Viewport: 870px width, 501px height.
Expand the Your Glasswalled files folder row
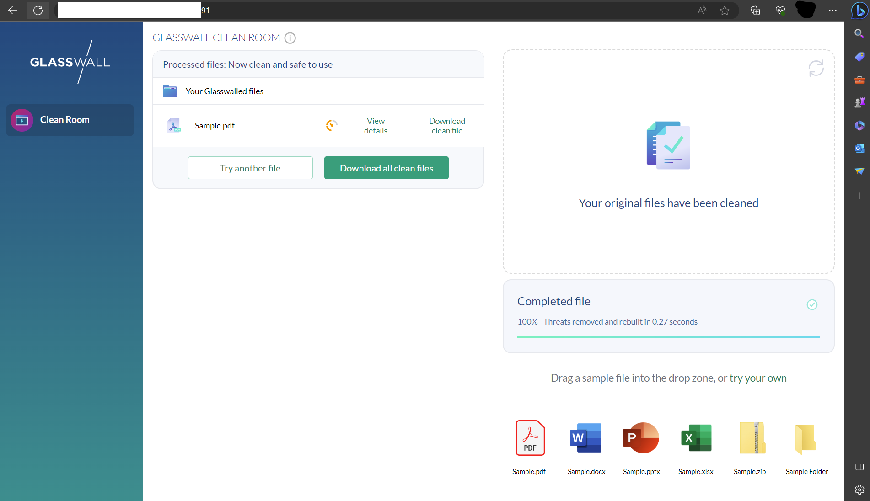tap(225, 91)
